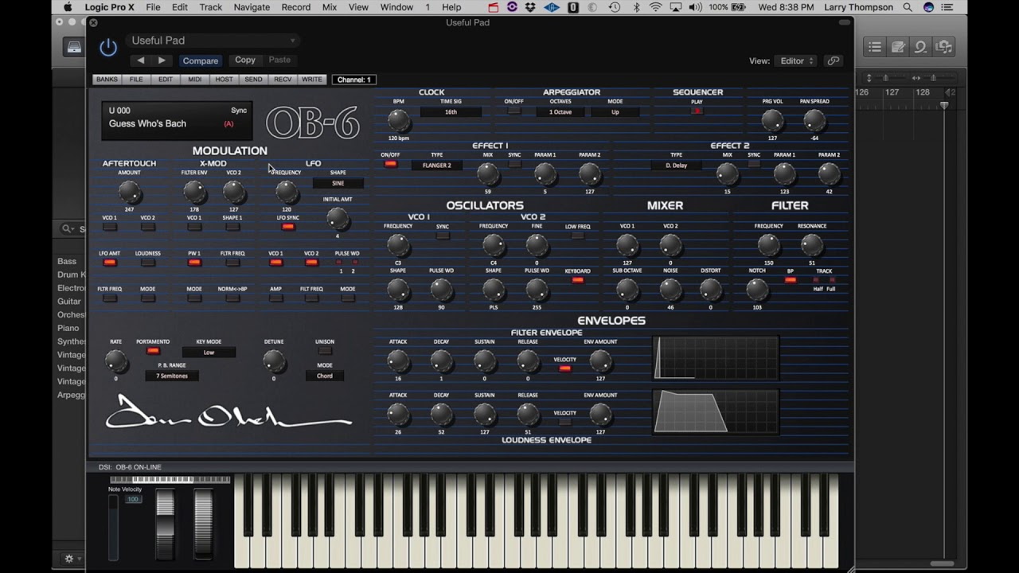This screenshot has height=573, width=1019.
Task: Click the Compare button
Action: [201, 60]
